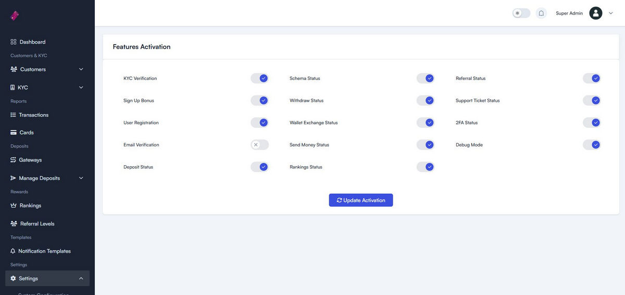Open the Rankings menu item

[47, 206]
